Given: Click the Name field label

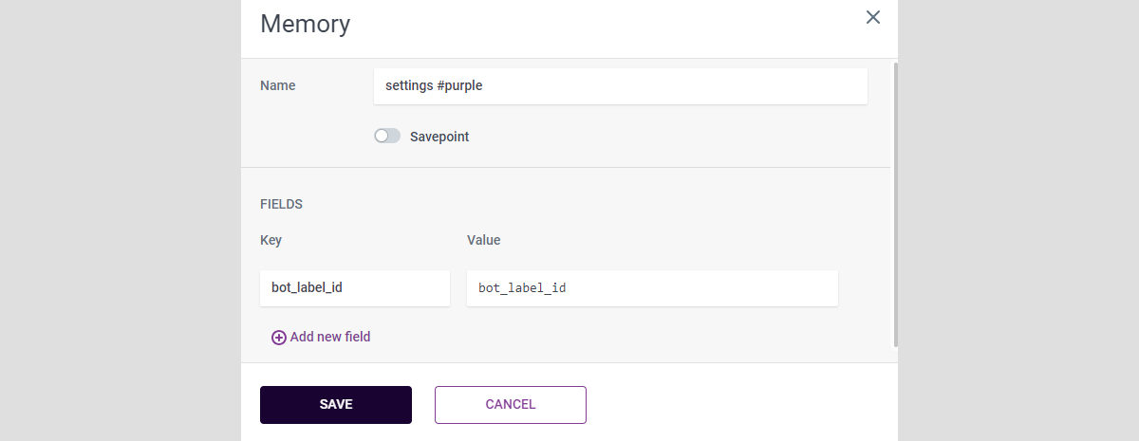Looking at the screenshot, I should [x=277, y=85].
